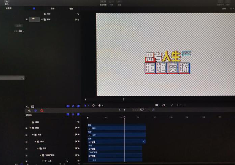Viewport: 235px width, 165px height.
Task: Select the arrow selection tool
Action: (x=85, y=105)
